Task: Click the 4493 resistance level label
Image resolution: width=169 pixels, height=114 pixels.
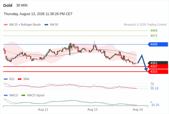Action: (154, 31)
